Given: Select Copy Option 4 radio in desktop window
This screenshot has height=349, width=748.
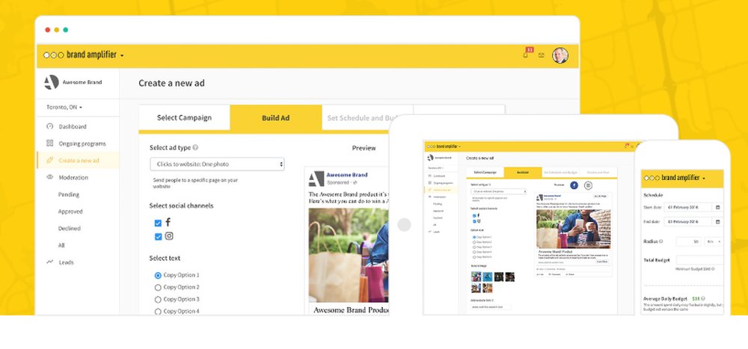Looking at the screenshot, I should pos(158,312).
